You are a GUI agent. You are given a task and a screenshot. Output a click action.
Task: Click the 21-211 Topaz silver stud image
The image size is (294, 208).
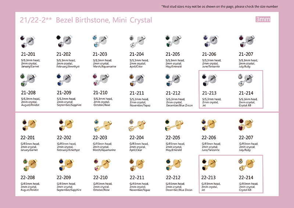point(136,80)
